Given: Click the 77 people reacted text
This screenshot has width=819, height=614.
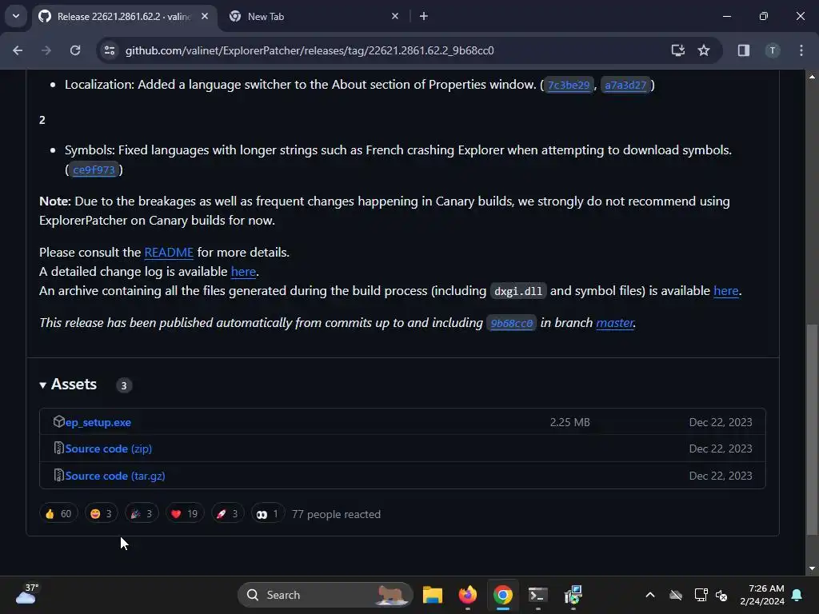Looking at the screenshot, I should click(x=336, y=514).
